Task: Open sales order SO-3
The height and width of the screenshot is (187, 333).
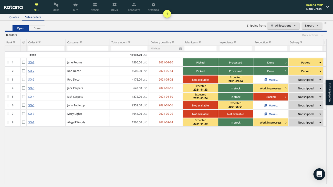Action: 31,88
